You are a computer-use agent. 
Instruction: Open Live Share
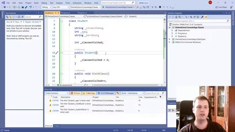[221, 7]
